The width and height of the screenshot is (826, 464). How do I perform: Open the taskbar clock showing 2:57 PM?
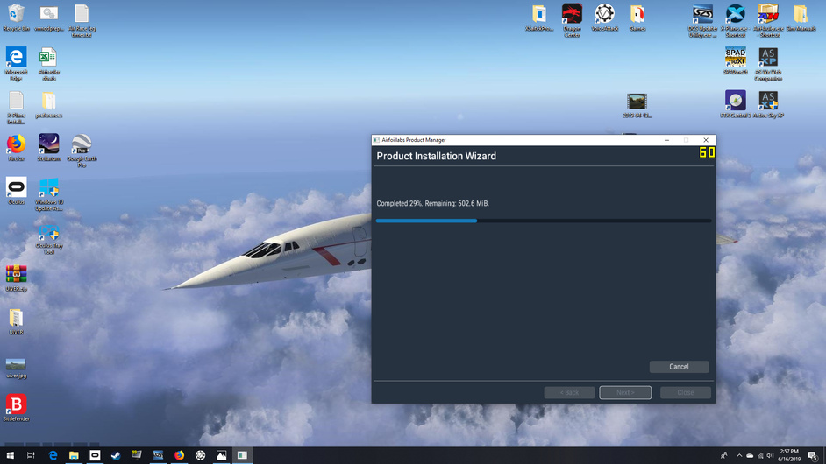(789, 455)
